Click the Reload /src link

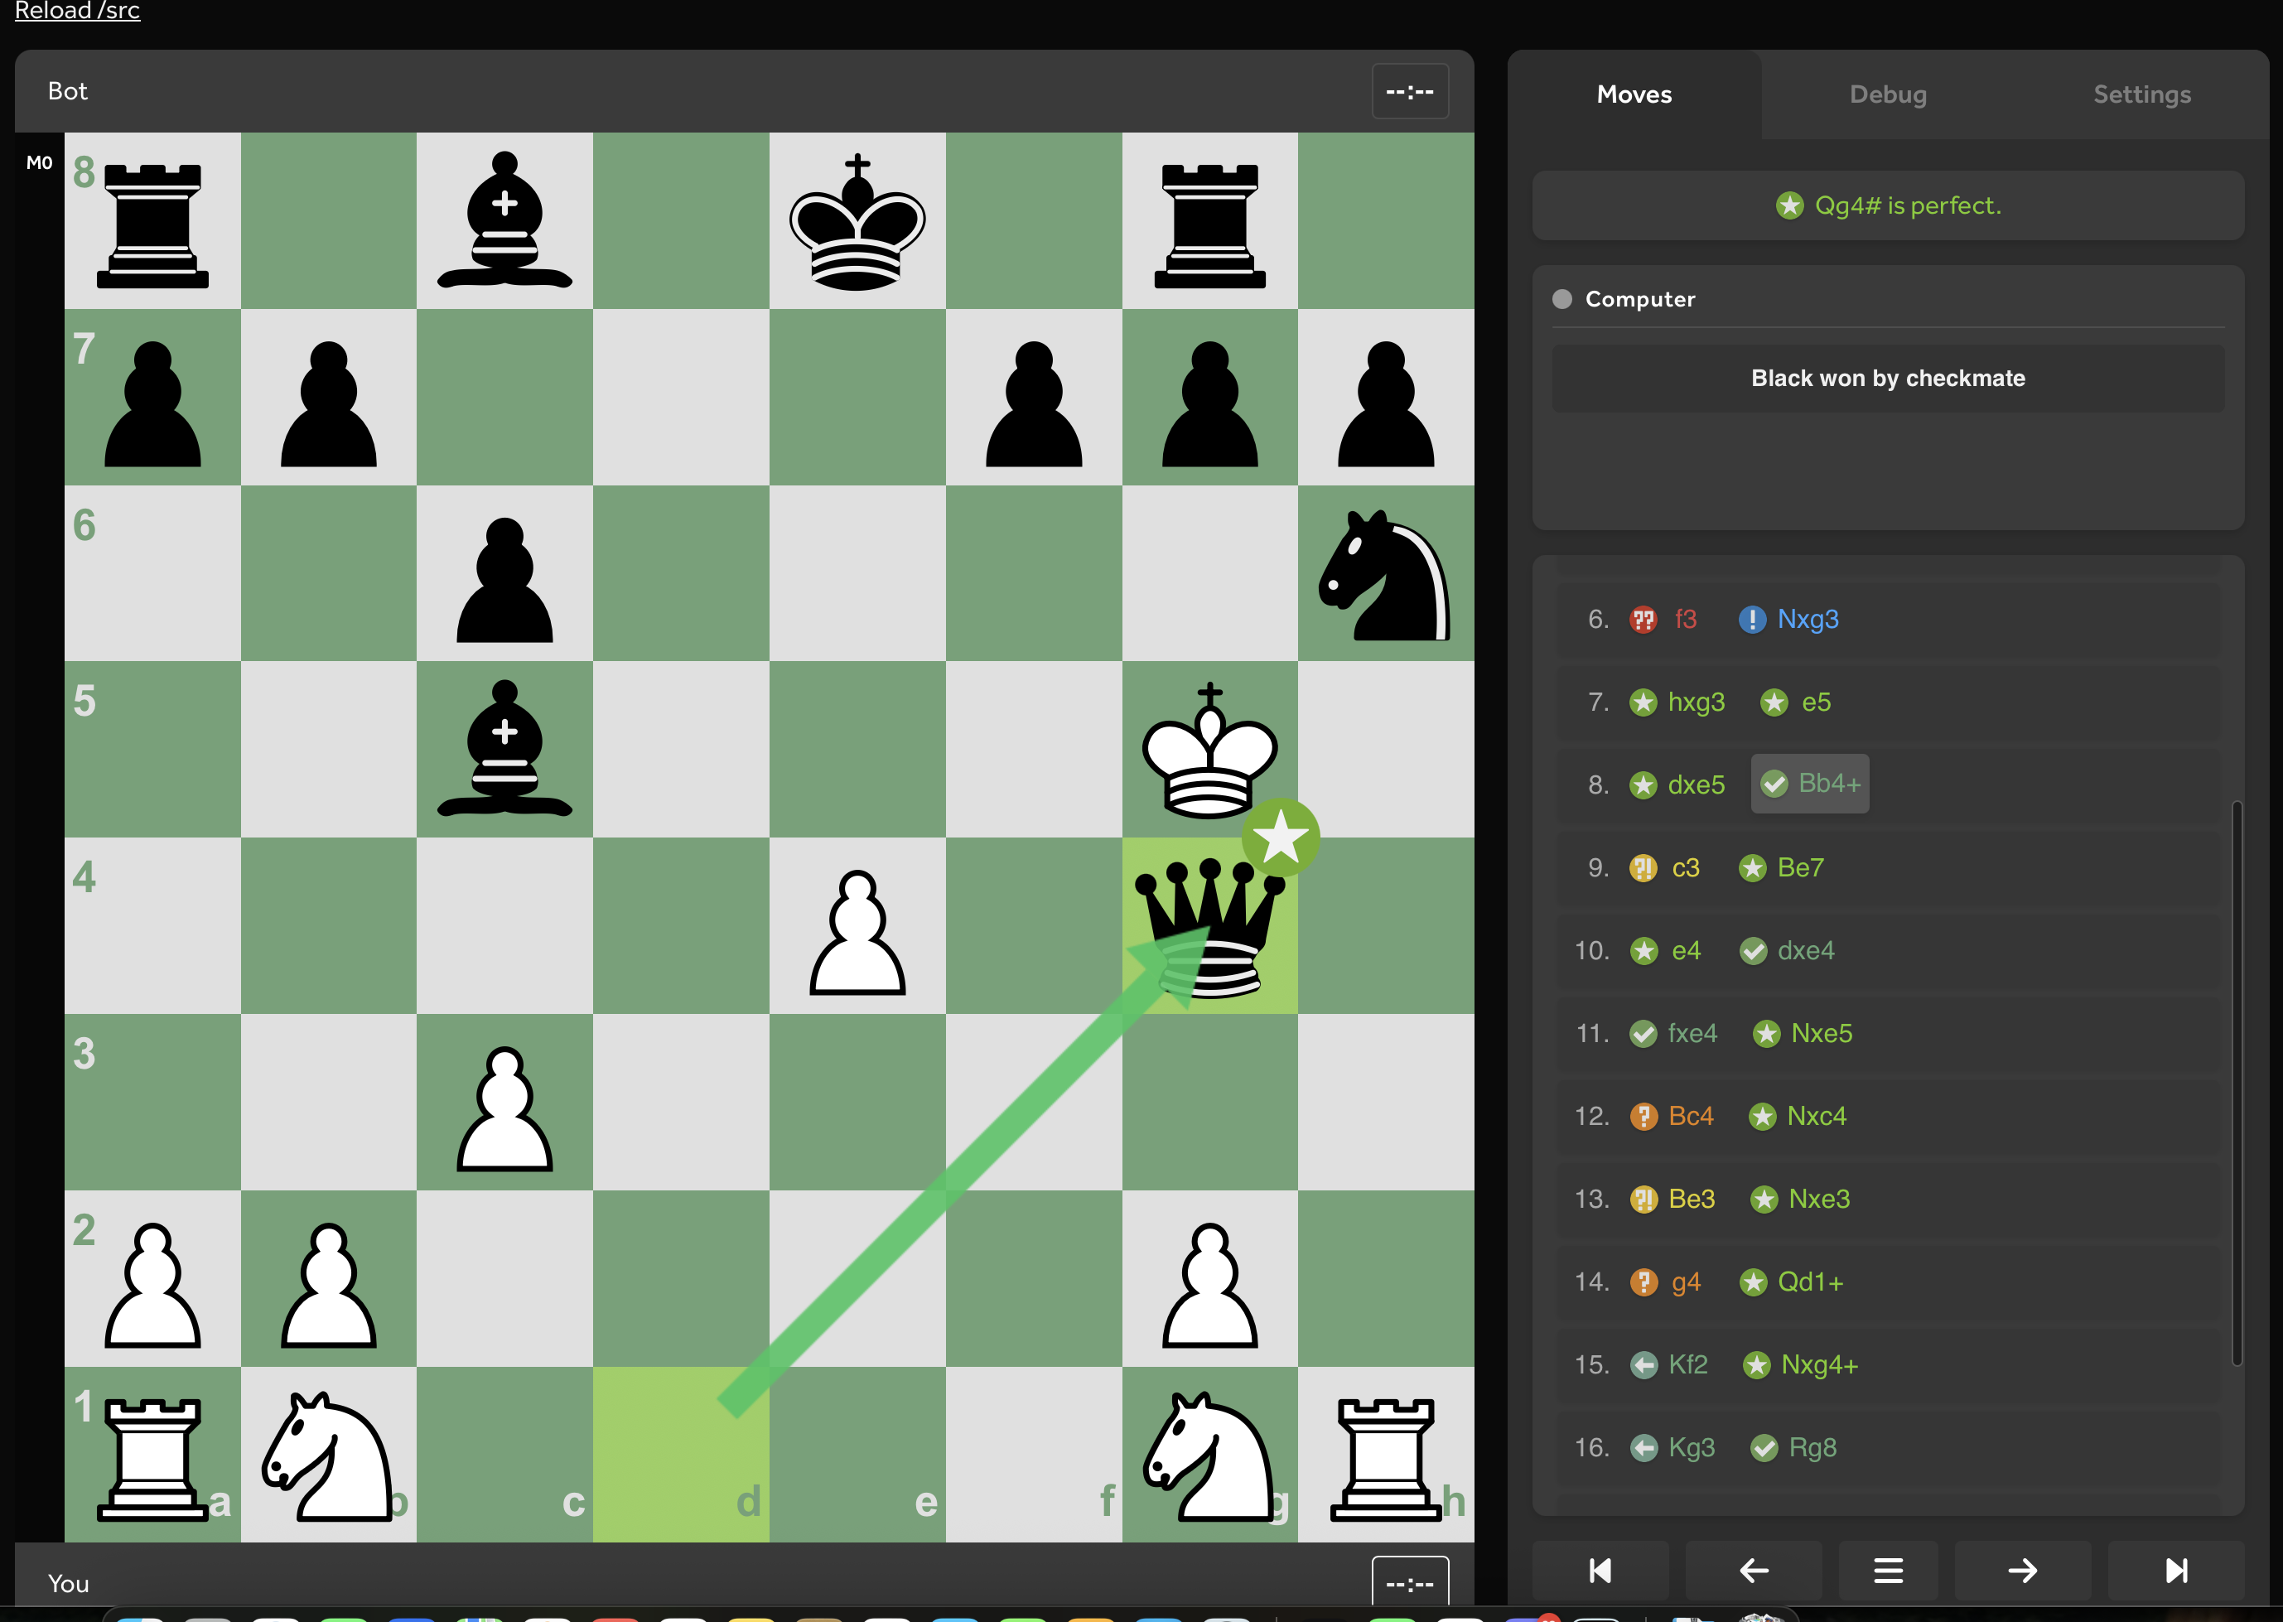(77, 11)
